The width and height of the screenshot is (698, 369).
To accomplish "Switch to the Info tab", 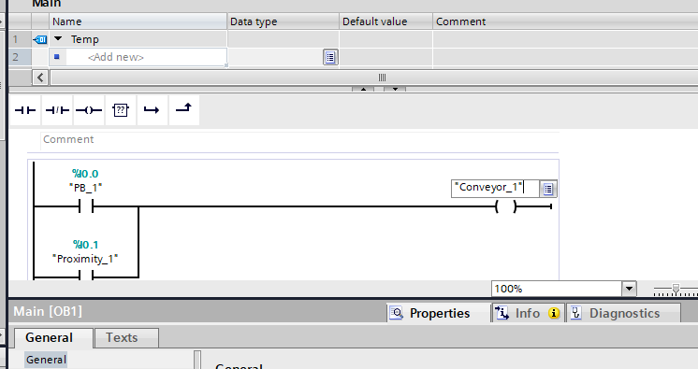I will 529,314.
